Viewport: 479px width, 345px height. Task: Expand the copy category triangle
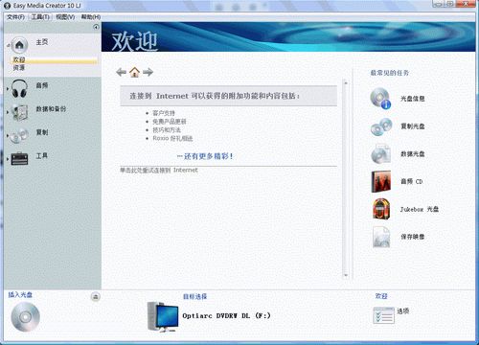tap(8, 135)
